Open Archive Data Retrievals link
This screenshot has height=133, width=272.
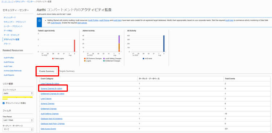click(13, 71)
